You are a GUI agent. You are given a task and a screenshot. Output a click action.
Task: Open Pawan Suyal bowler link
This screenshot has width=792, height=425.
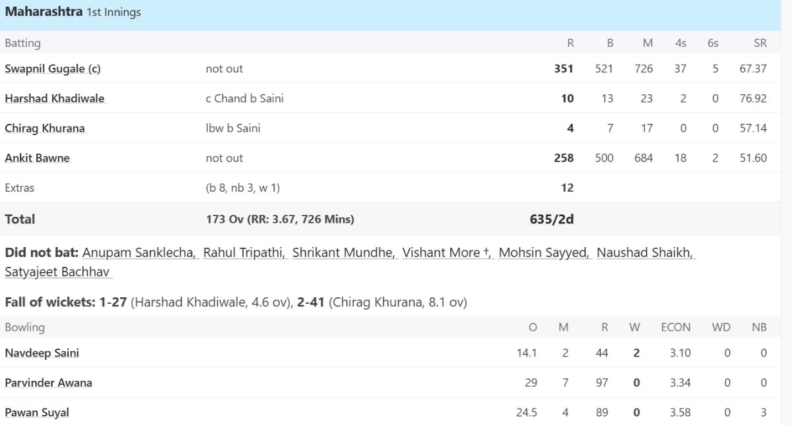[37, 412]
